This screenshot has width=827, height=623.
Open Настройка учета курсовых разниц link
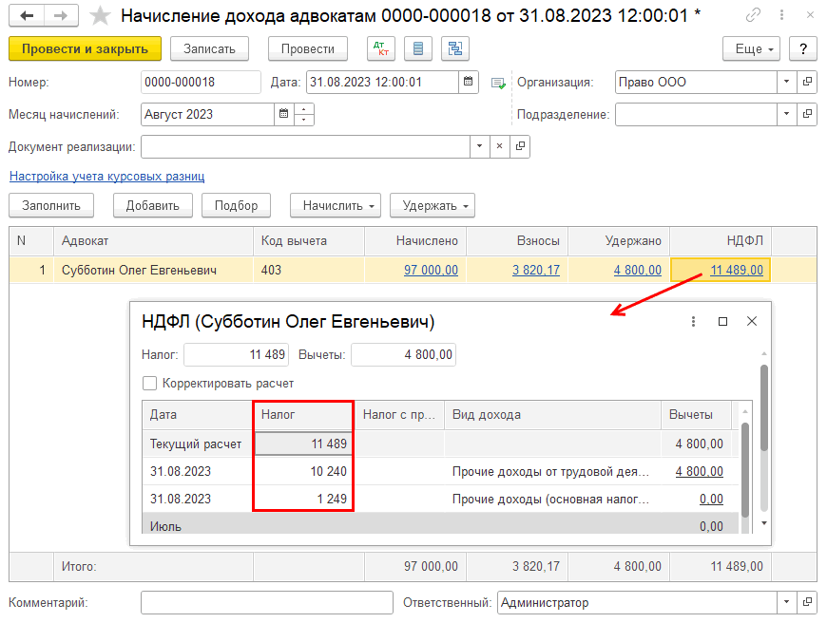pyautogui.click(x=106, y=177)
